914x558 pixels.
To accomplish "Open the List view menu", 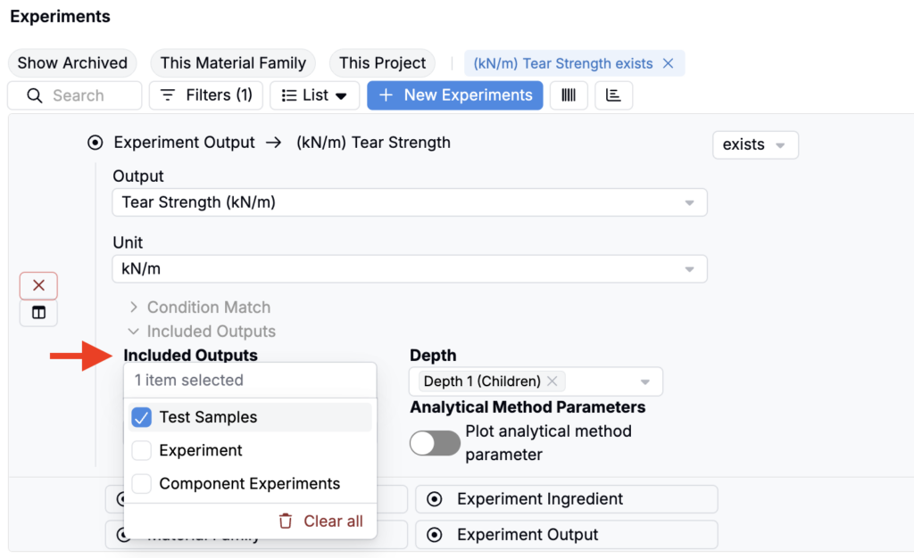I will 314,95.
